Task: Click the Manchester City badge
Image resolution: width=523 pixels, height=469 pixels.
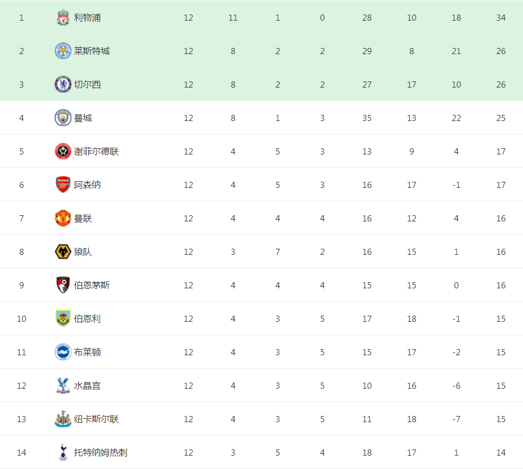Action: [x=63, y=118]
